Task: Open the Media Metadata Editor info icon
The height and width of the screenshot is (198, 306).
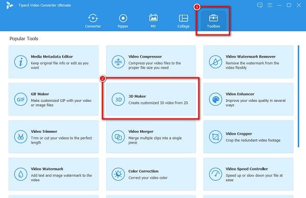Action: tap(21, 62)
